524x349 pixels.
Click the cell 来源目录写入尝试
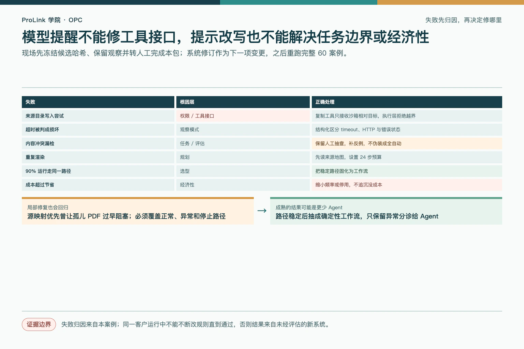(x=98, y=116)
